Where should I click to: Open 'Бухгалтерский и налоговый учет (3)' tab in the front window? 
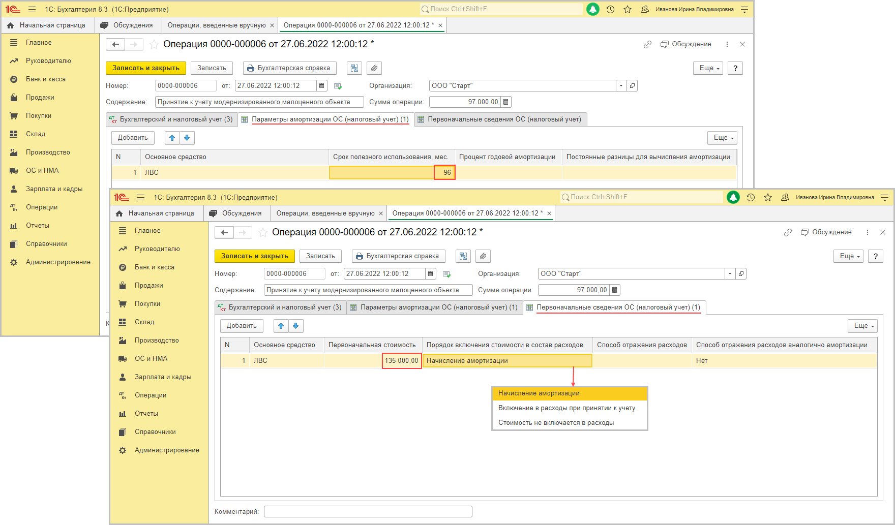[x=281, y=307]
